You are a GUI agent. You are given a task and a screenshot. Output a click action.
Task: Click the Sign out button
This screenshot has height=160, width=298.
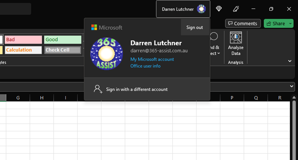(x=195, y=28)
